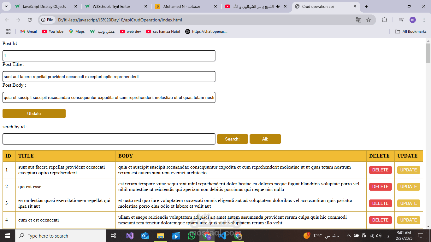Click the translate page icon in address bar
Image resolution: width=431 pixels, height=242 pixels.
(358, 20)
